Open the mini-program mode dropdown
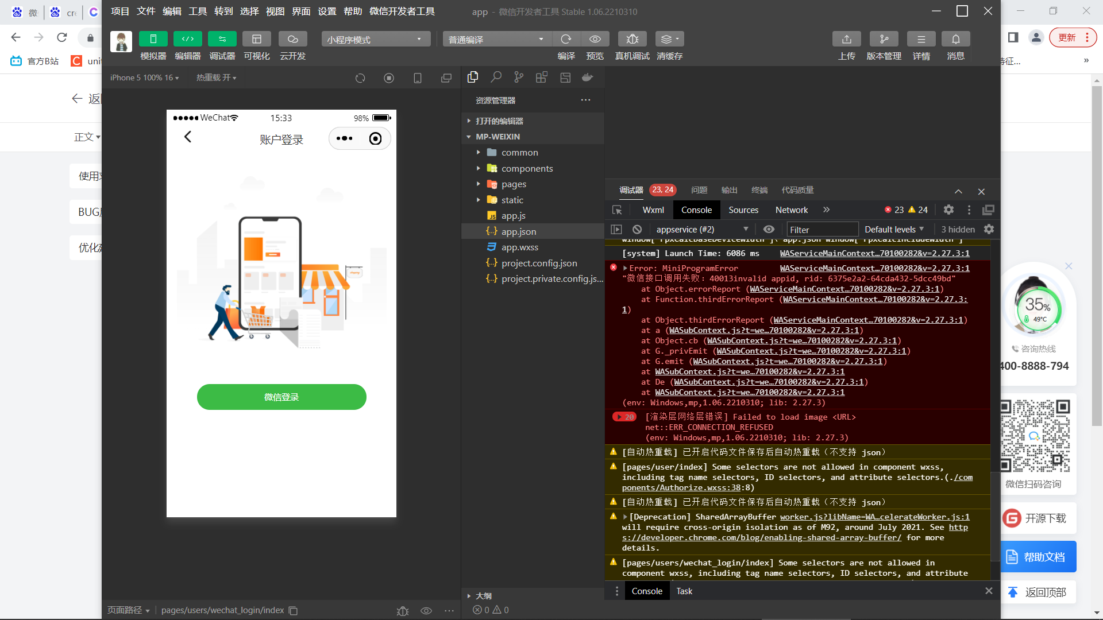The width and height of the screenshot is (1103, 620). 376,39
